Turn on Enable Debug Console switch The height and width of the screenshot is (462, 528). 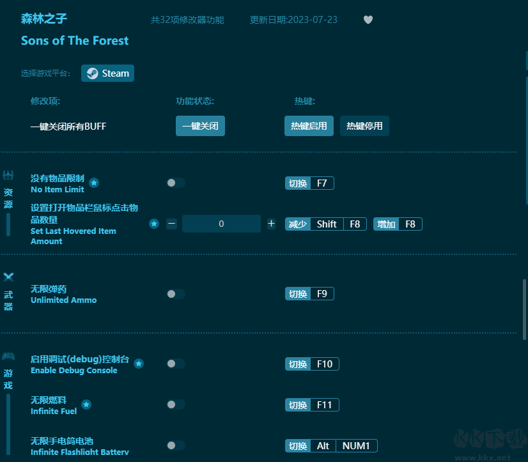click(x=176, y=364)
